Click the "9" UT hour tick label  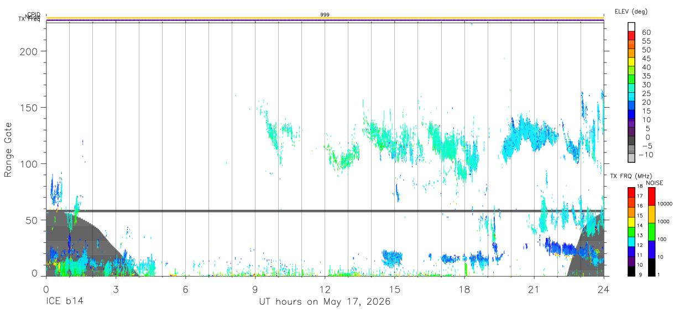click(x=255, y=289)
